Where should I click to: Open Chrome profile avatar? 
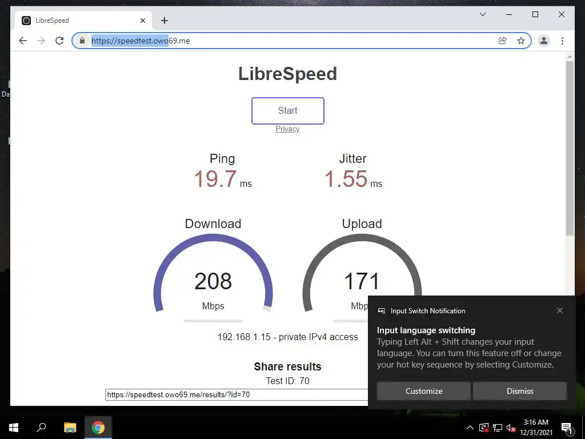[x=544, y=41]
